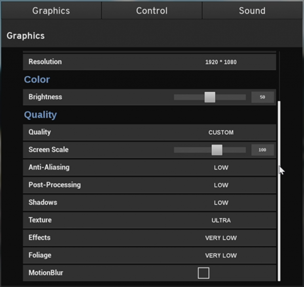The image size is (304, 287).
Task: Enable the MotionBlur checkbox
Action: (203, 273)
